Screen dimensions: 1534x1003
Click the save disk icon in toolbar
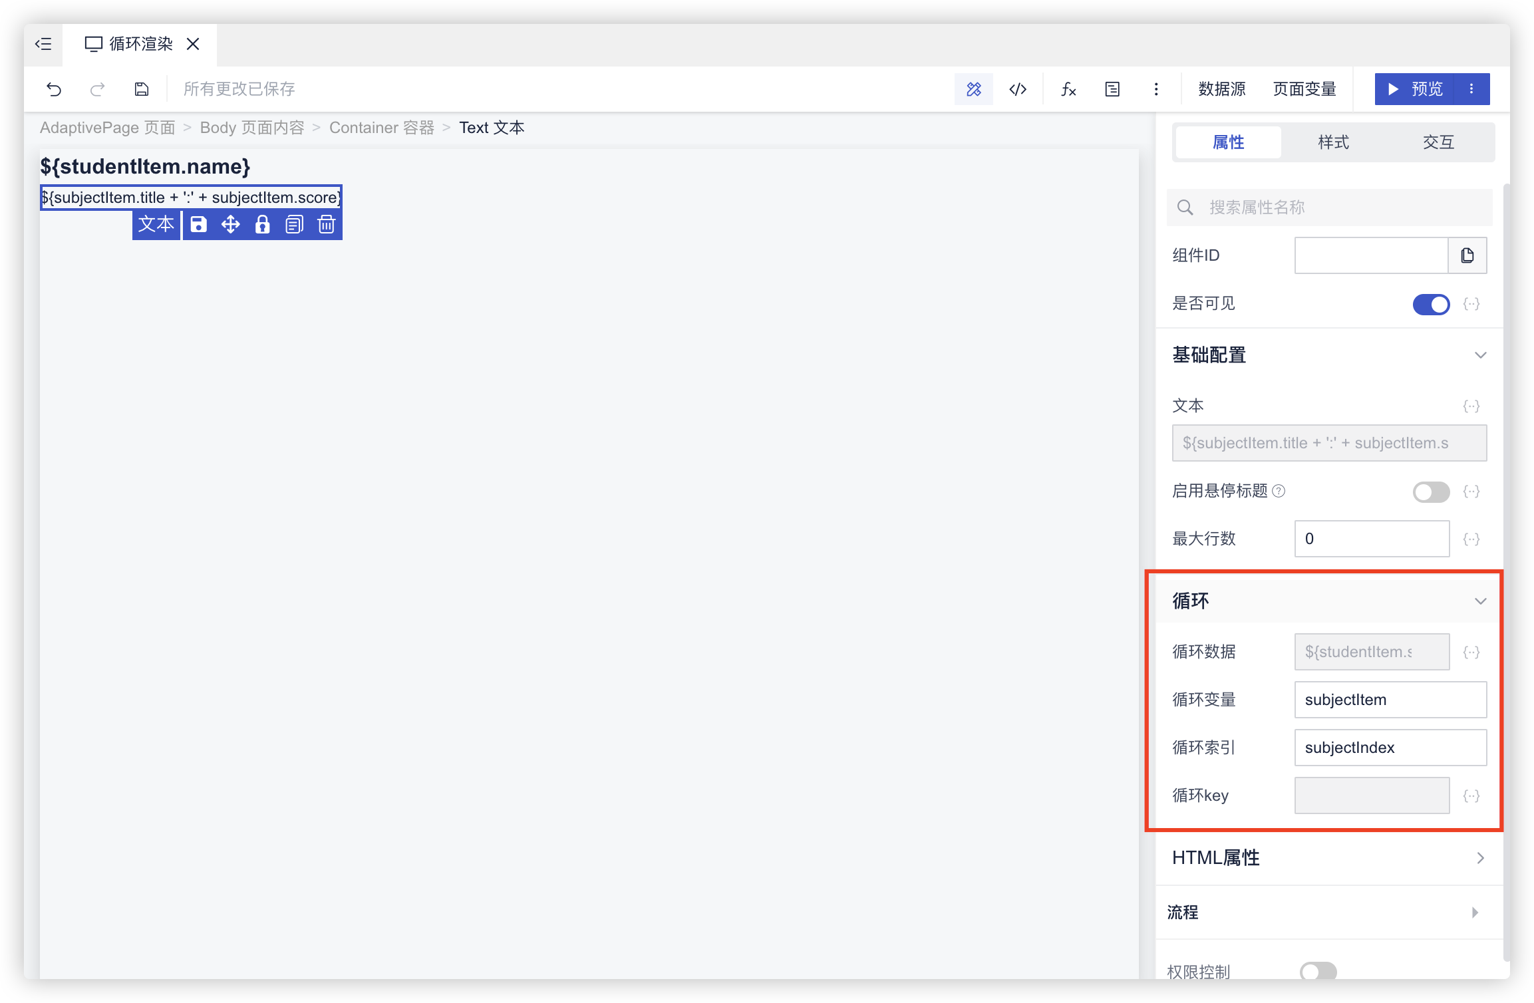tap(142, 89)
